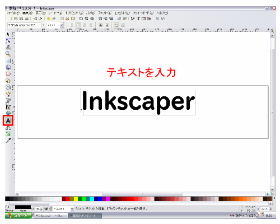280x224 pixels.
Task: Click the New document icon
Action: 11,18
